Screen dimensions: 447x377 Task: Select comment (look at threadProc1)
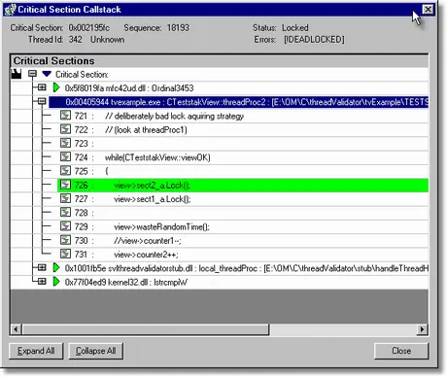click(146, 130)
